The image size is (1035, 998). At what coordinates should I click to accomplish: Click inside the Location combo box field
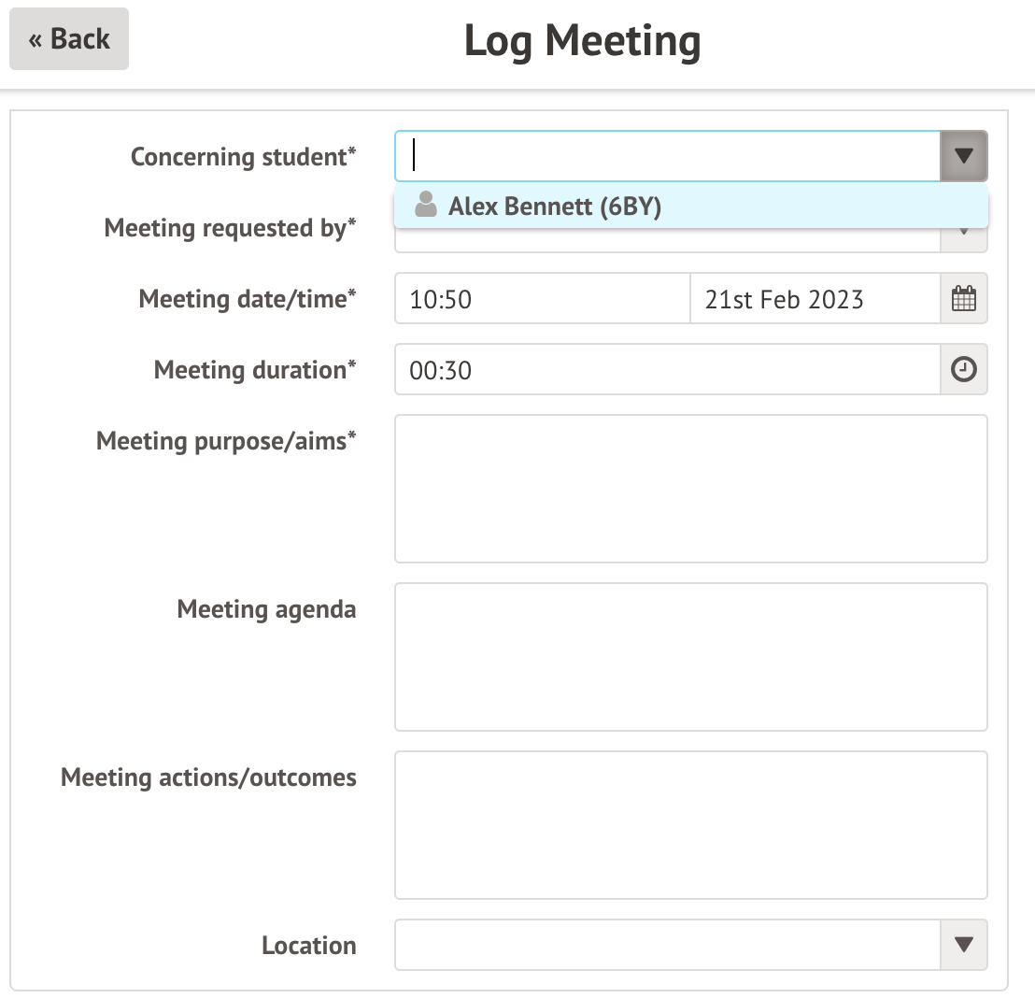click(x=667, y=945)
